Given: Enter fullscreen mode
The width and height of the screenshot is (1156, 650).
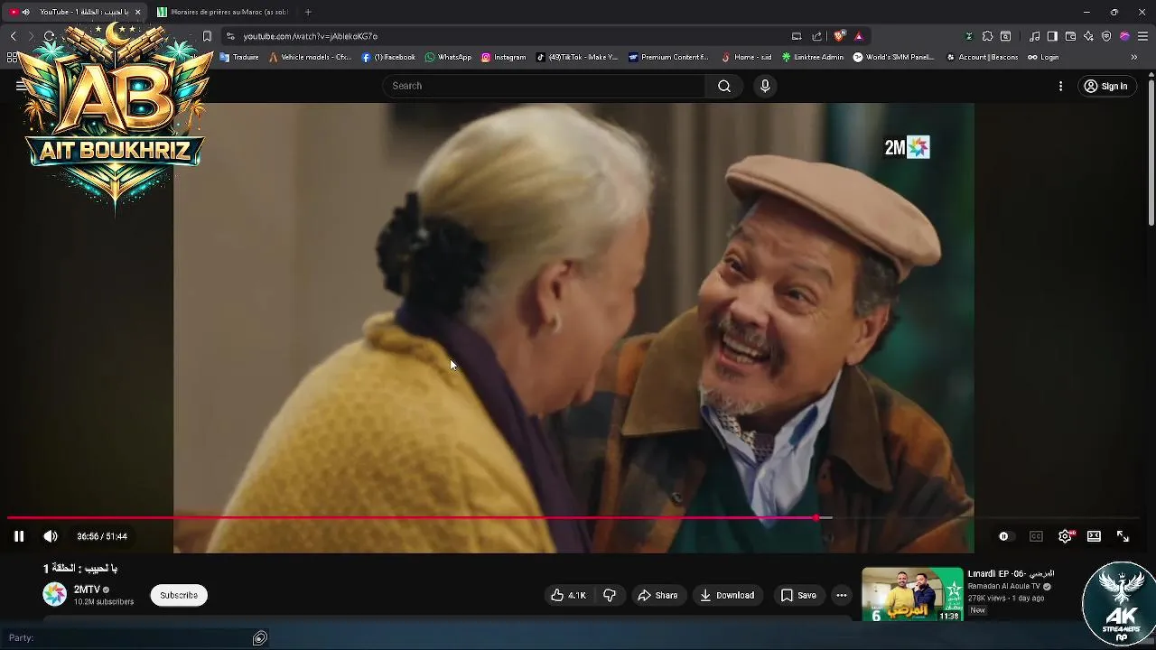Looking at the screenshot, I should point(1123,536).
